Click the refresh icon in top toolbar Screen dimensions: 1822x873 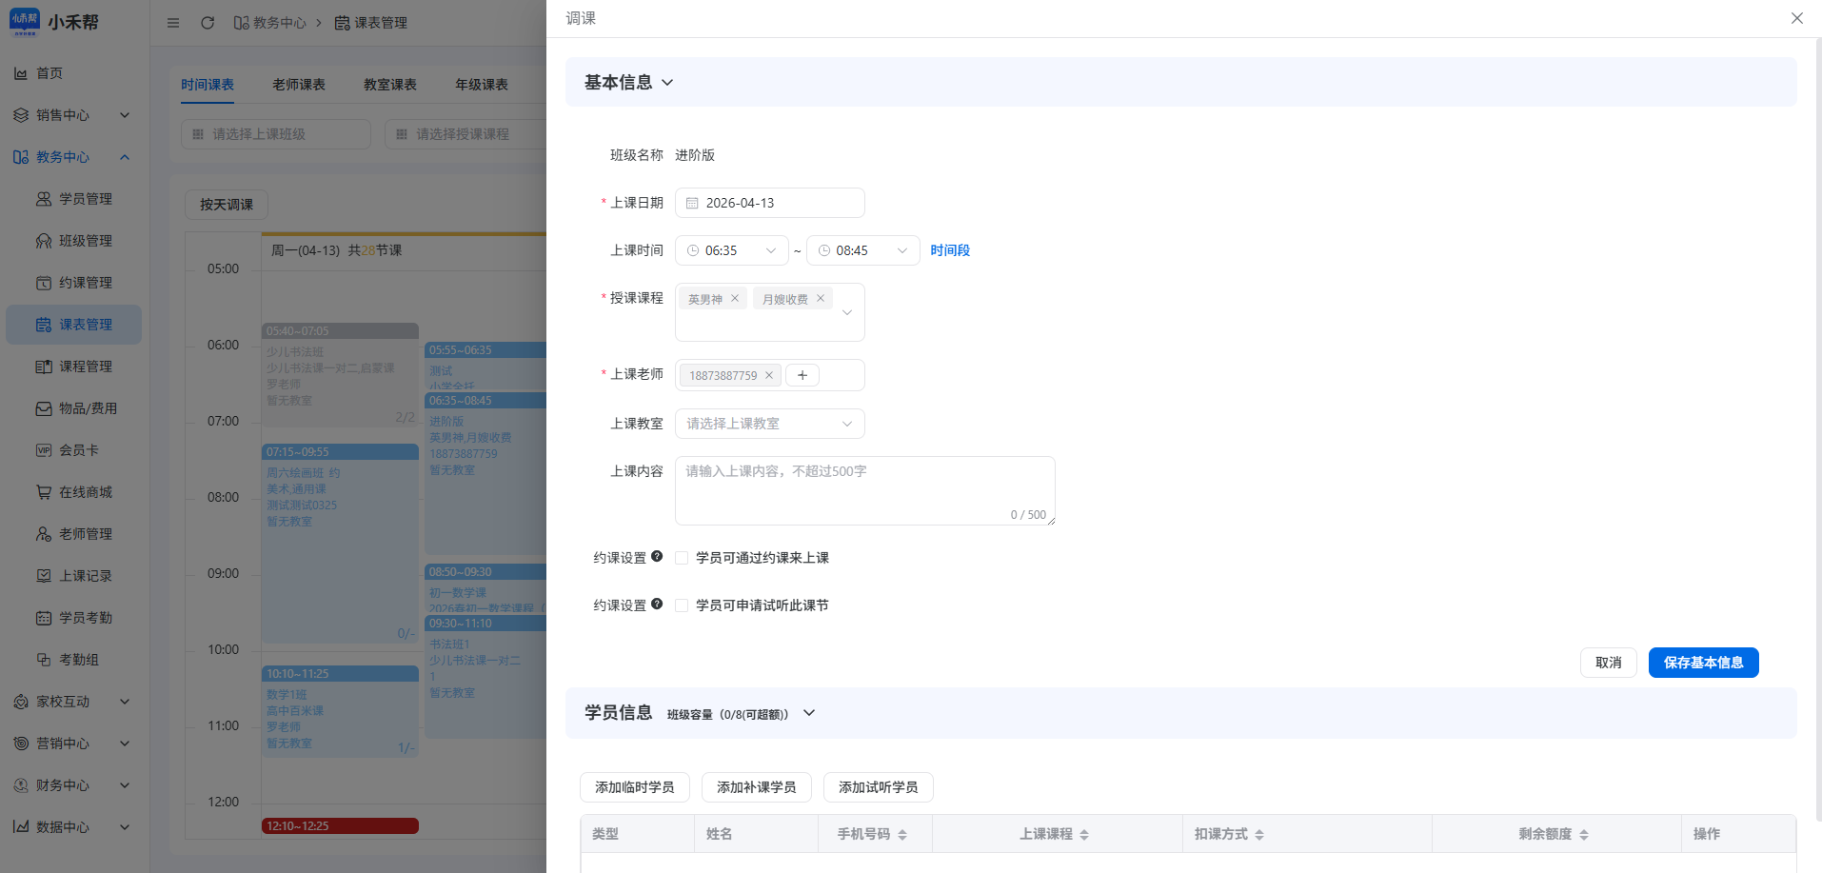208,23
